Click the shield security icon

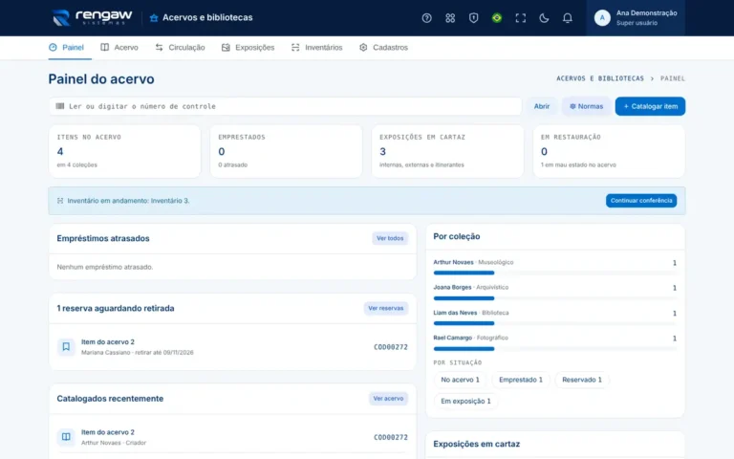(473, 18)
